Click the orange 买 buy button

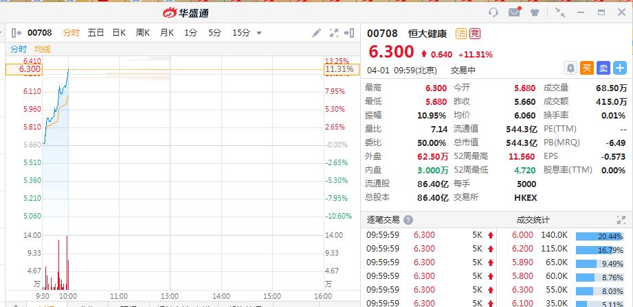point(586,68)
